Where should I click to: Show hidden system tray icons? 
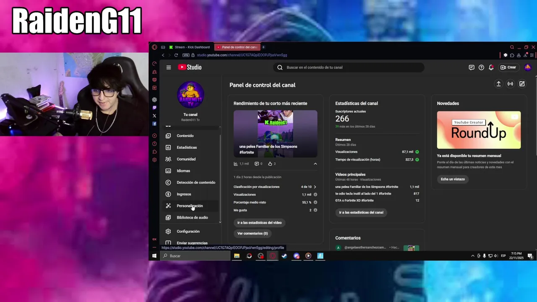pos(473,256)
